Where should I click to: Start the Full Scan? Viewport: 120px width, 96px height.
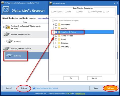tap(110, 88)
